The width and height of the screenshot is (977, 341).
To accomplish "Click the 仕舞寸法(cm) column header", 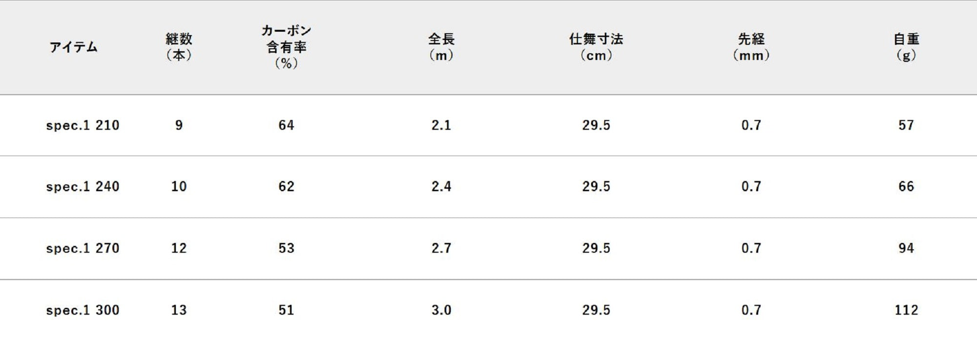I will pyautogui.click(x=596, y=47).
